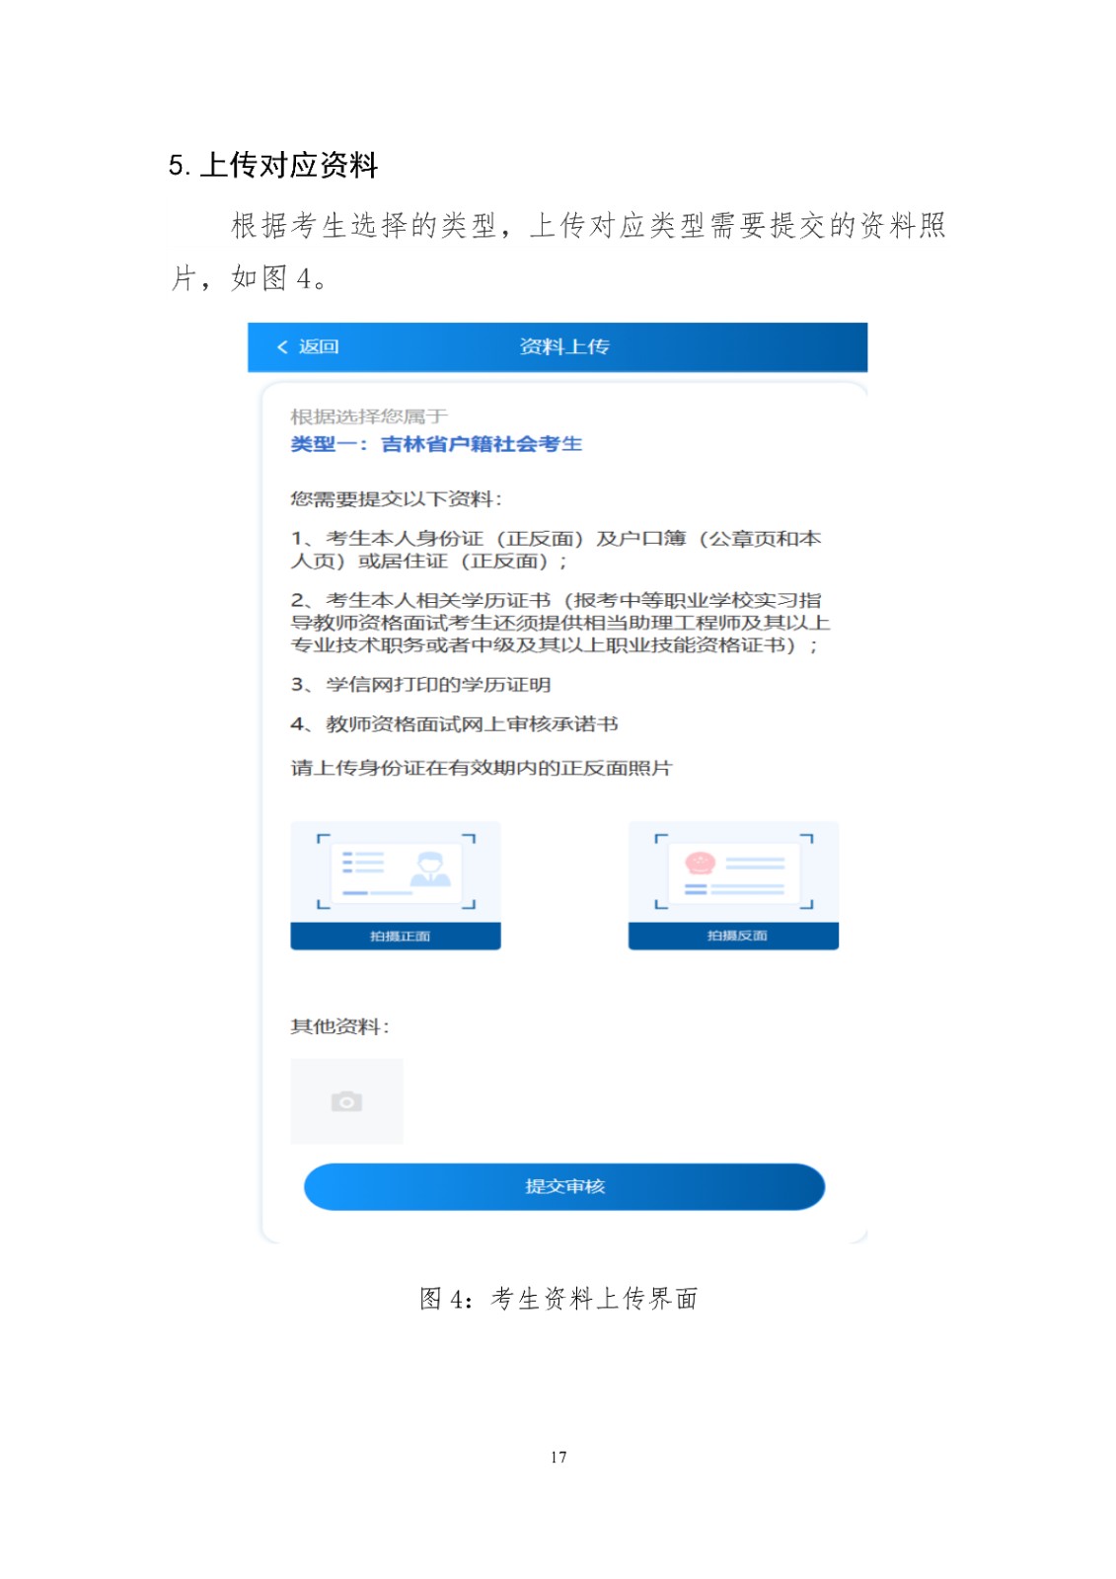Click the camera icon under 其他资料
The height and width of the screenshot is (1579, 1116).
point(346,1101)
